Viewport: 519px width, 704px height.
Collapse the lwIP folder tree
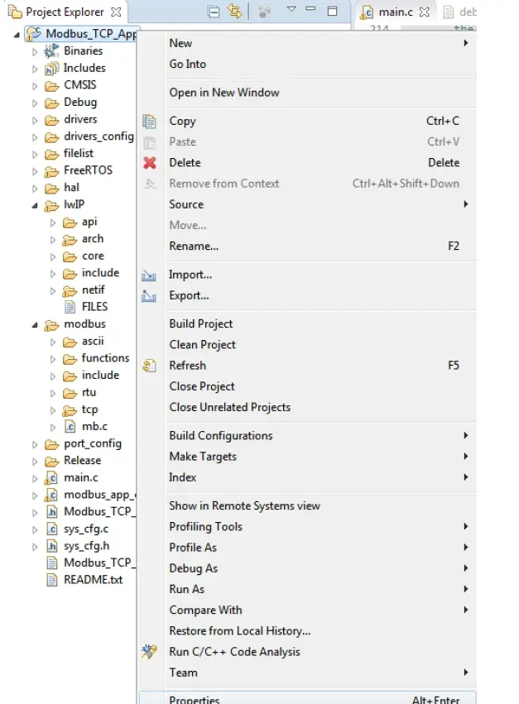[35, 205]
